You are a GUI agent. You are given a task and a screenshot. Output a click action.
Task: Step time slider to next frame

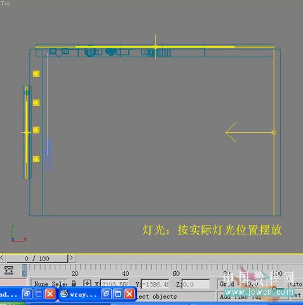point(72,258)
